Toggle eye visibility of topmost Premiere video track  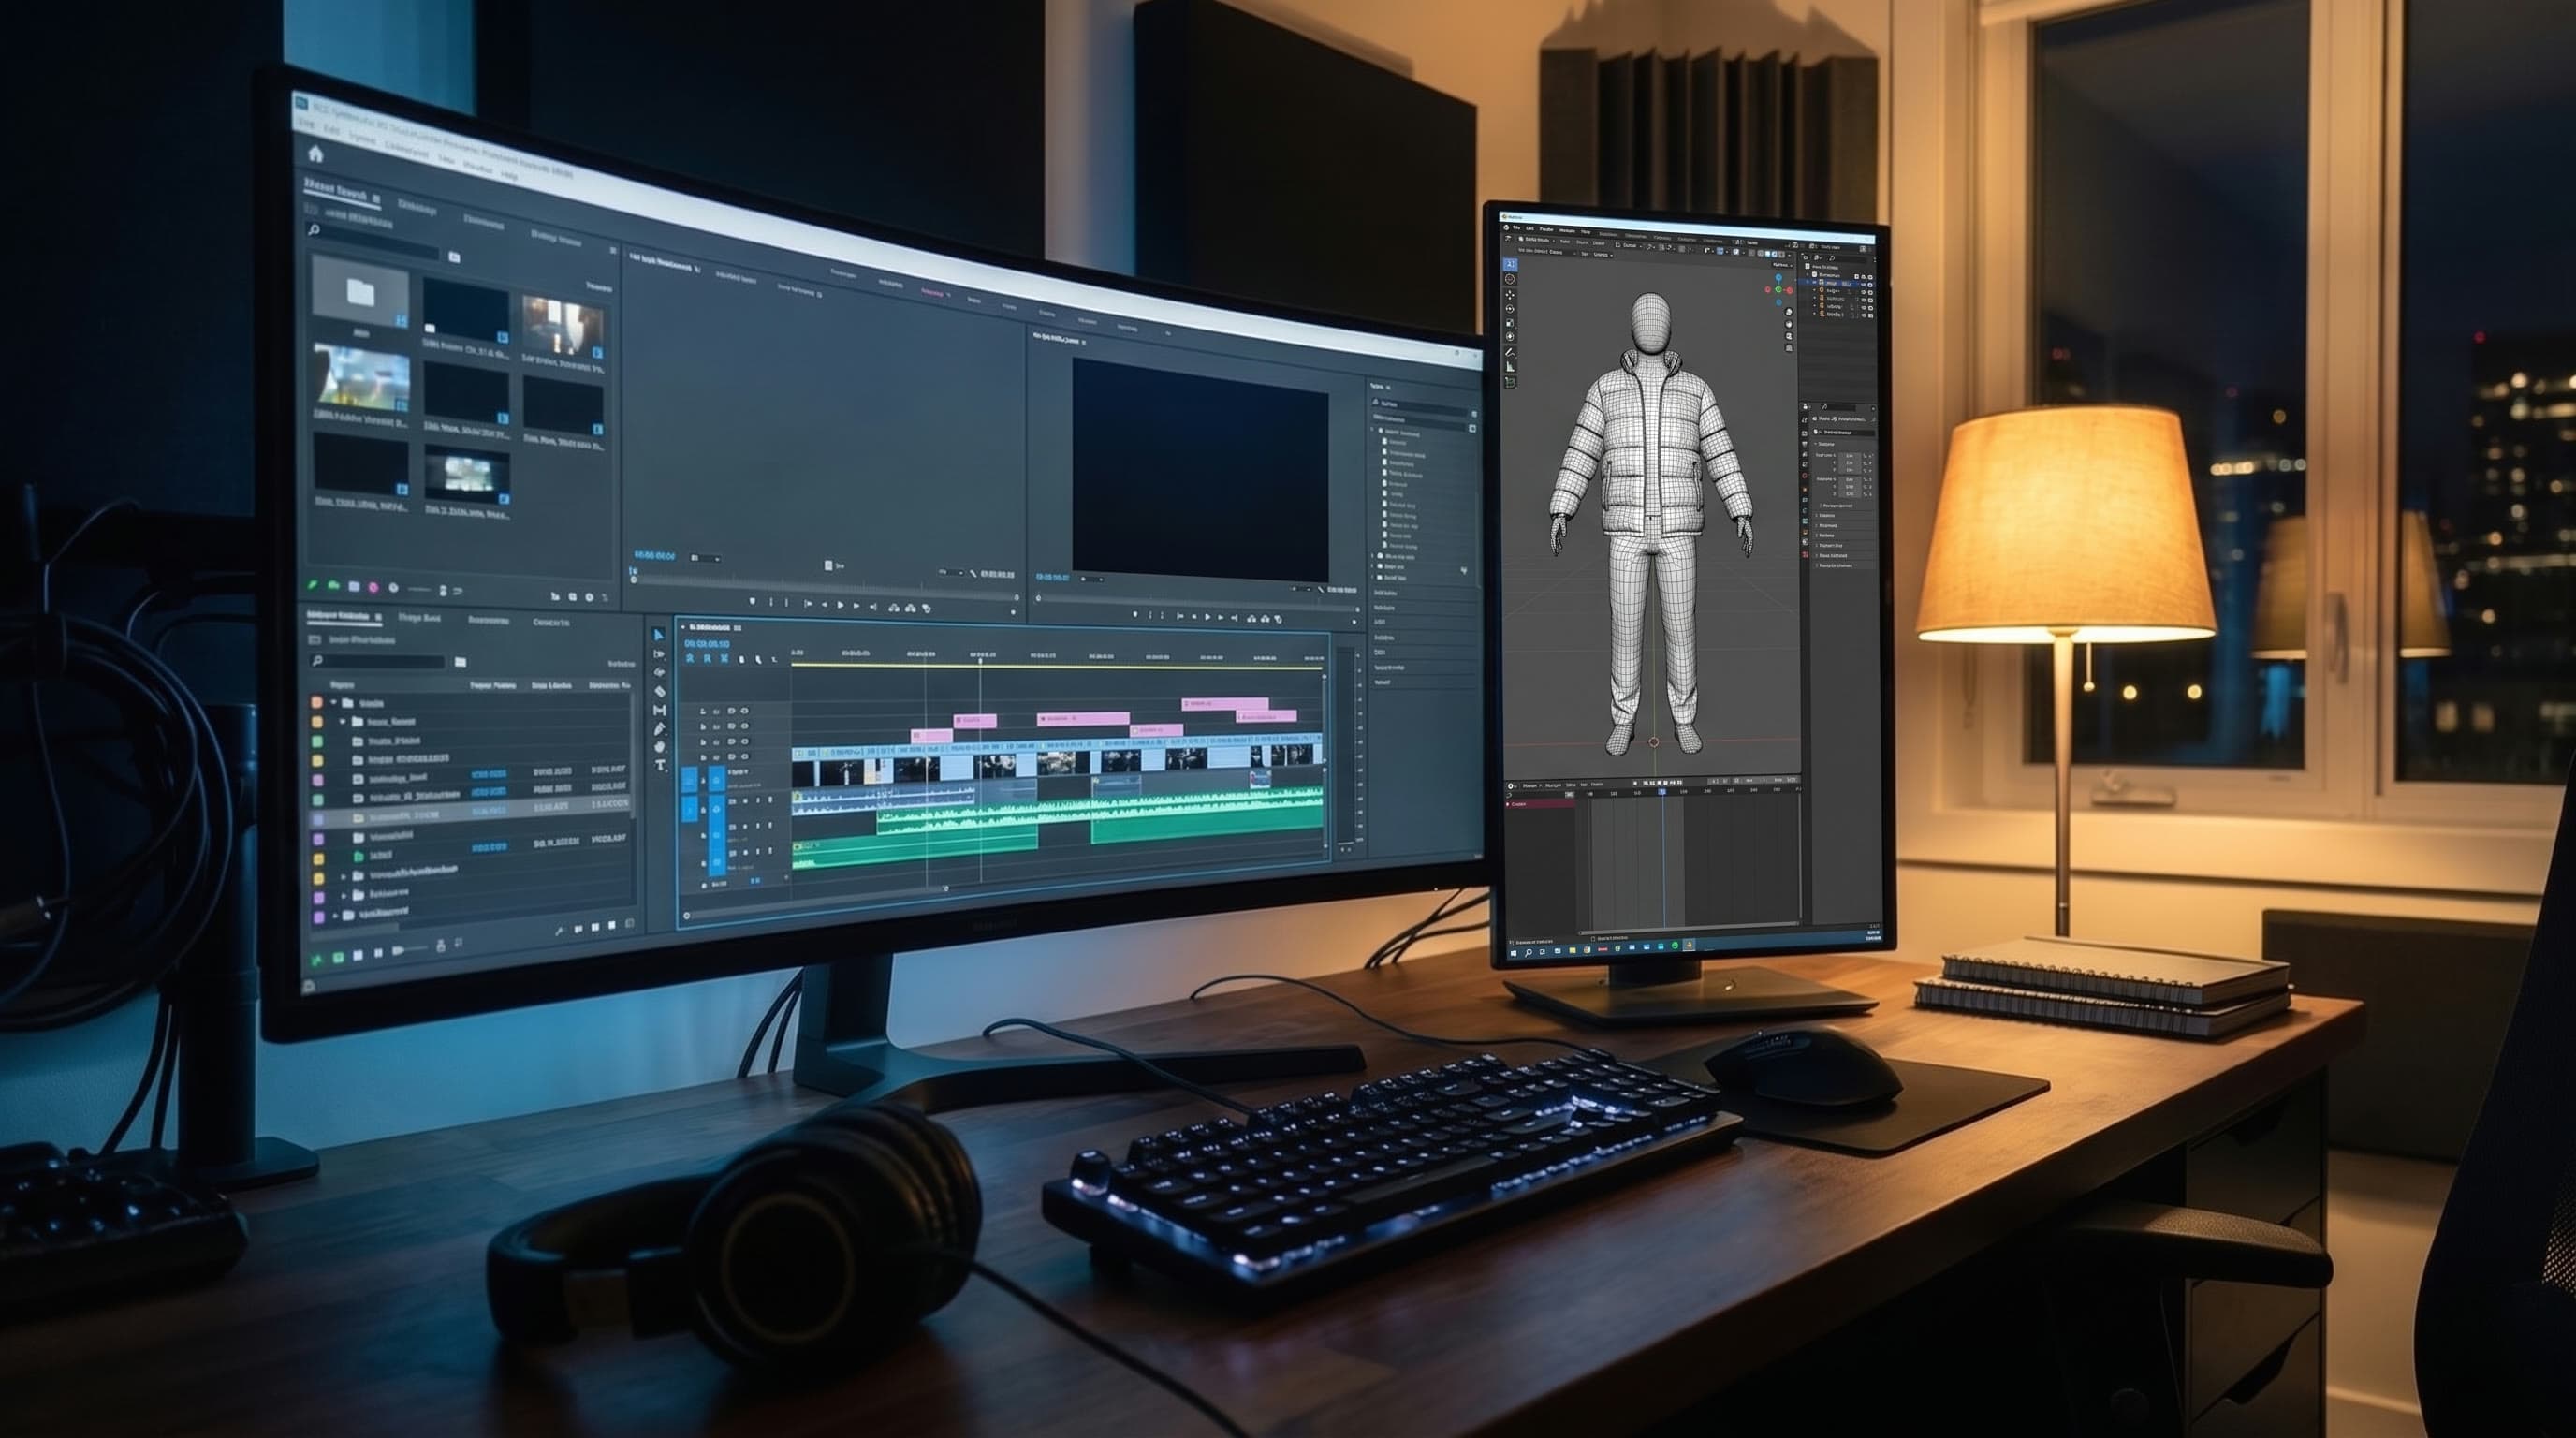[x=745, y=711]
